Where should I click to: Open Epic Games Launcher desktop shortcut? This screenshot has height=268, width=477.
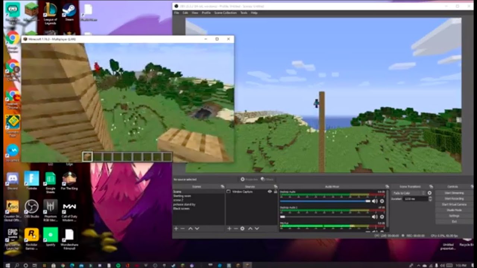click(13, 238)
